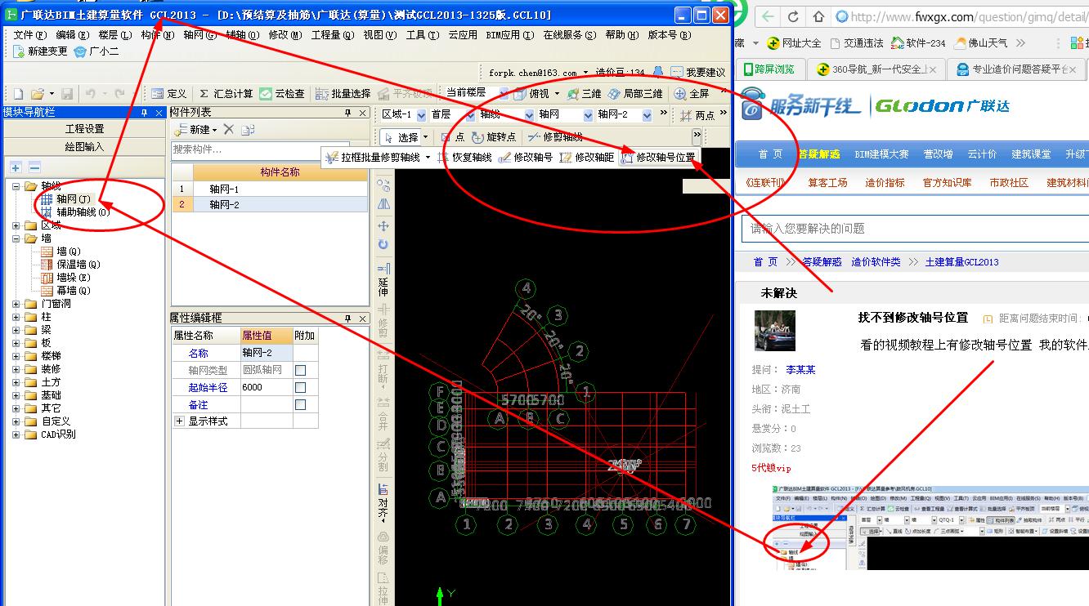Toggle 备注 附加 checkbox
The height and width of the screenshot is (606, 1089).
pyautogui.click(x=301, y=404)
